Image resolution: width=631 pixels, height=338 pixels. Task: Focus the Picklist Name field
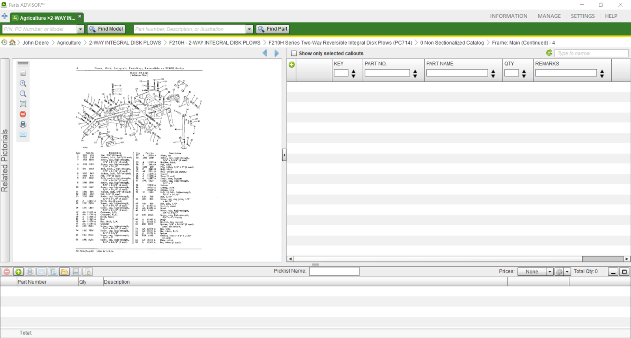[x=334, y=271]
